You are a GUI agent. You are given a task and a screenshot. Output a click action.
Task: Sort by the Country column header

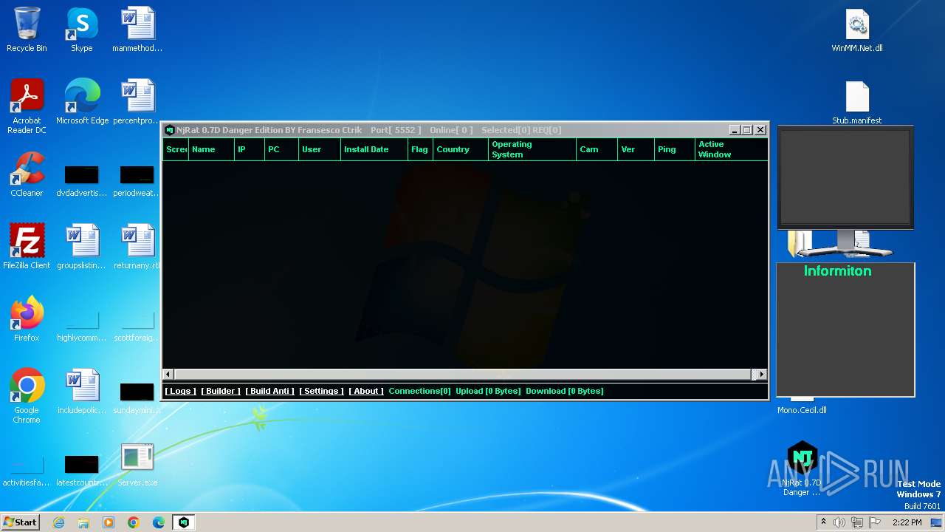coord(461,149)
